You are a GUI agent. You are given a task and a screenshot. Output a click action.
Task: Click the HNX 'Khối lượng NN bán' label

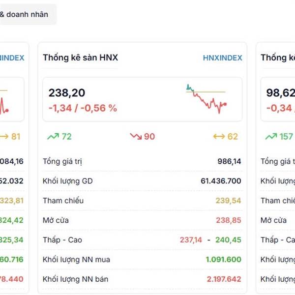coord(75,279)
